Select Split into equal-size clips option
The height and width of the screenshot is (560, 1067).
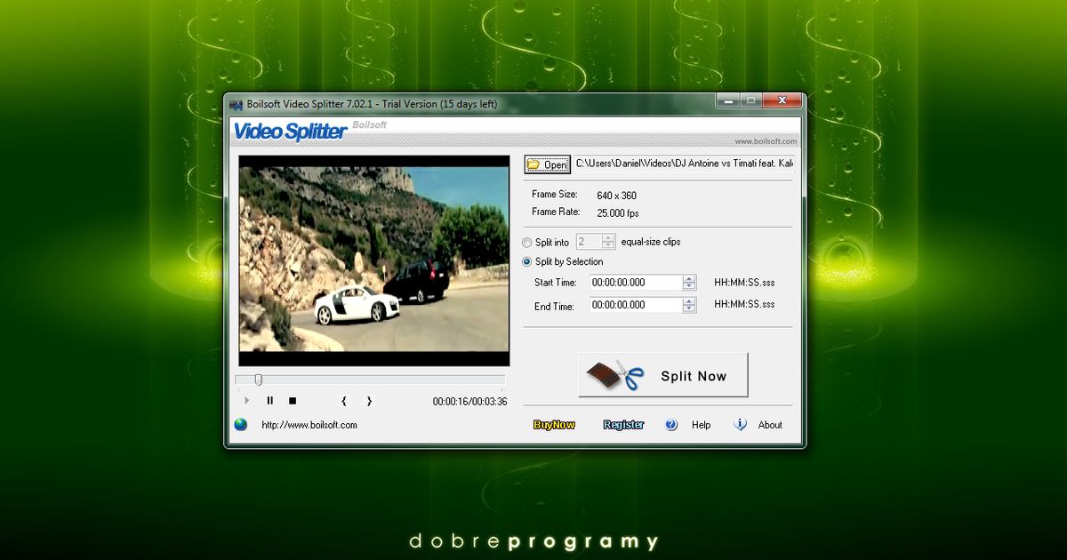(x=525, y=242)
